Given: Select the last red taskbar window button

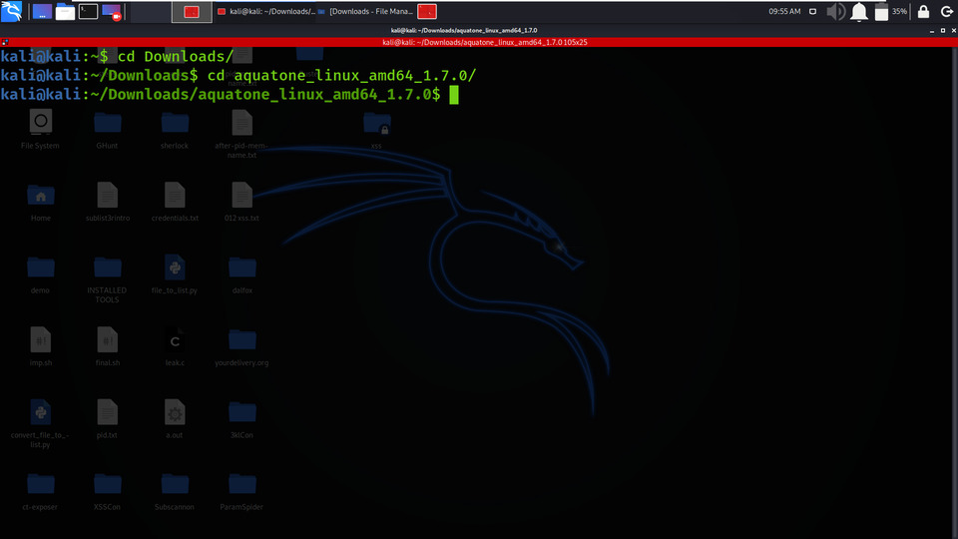Looking at the screenshot, I should [427, 12].
